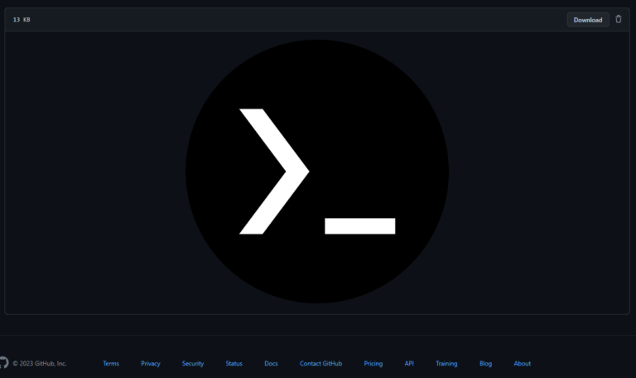The height and width of the screenshot is (378, 636).
Task: Go to the About page
Action: tap(522, 363)
